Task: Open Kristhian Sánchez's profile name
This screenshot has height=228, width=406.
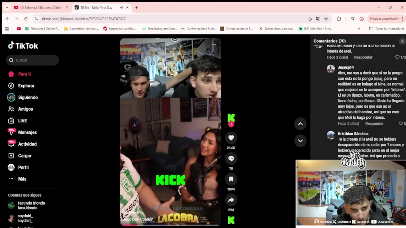Action: point(353,134)
